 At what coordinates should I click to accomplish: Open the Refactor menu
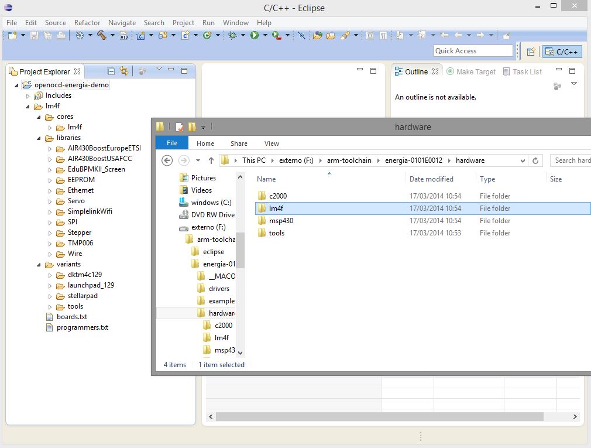pos(87,23)
